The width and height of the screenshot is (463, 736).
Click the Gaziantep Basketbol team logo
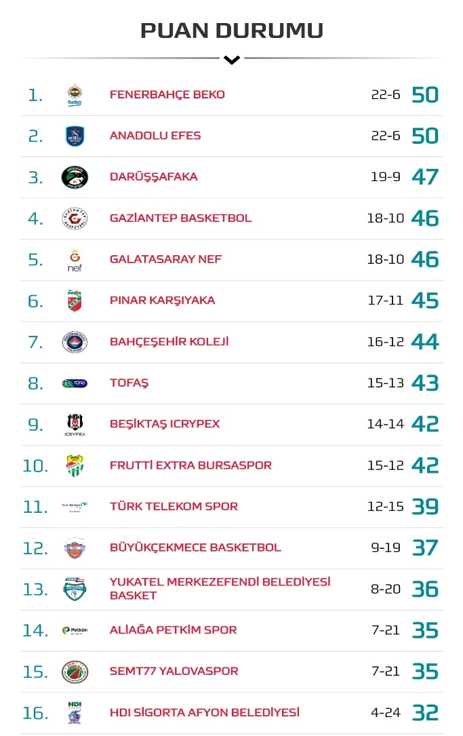[75, 218]
